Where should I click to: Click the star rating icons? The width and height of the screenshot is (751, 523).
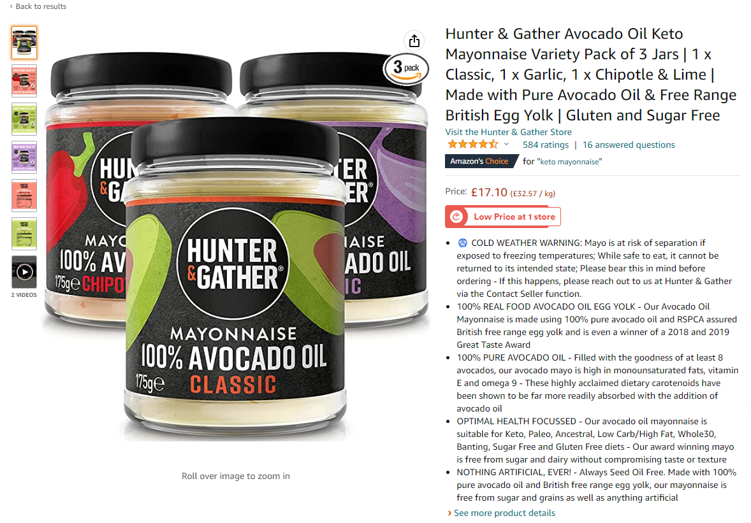(472, 145)
